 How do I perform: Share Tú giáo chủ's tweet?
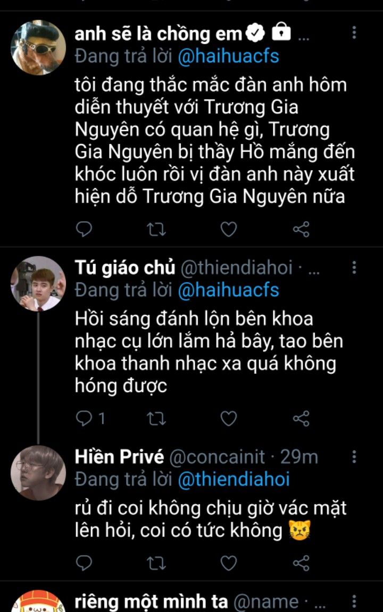pyautogui.click(x=301, y=419)
